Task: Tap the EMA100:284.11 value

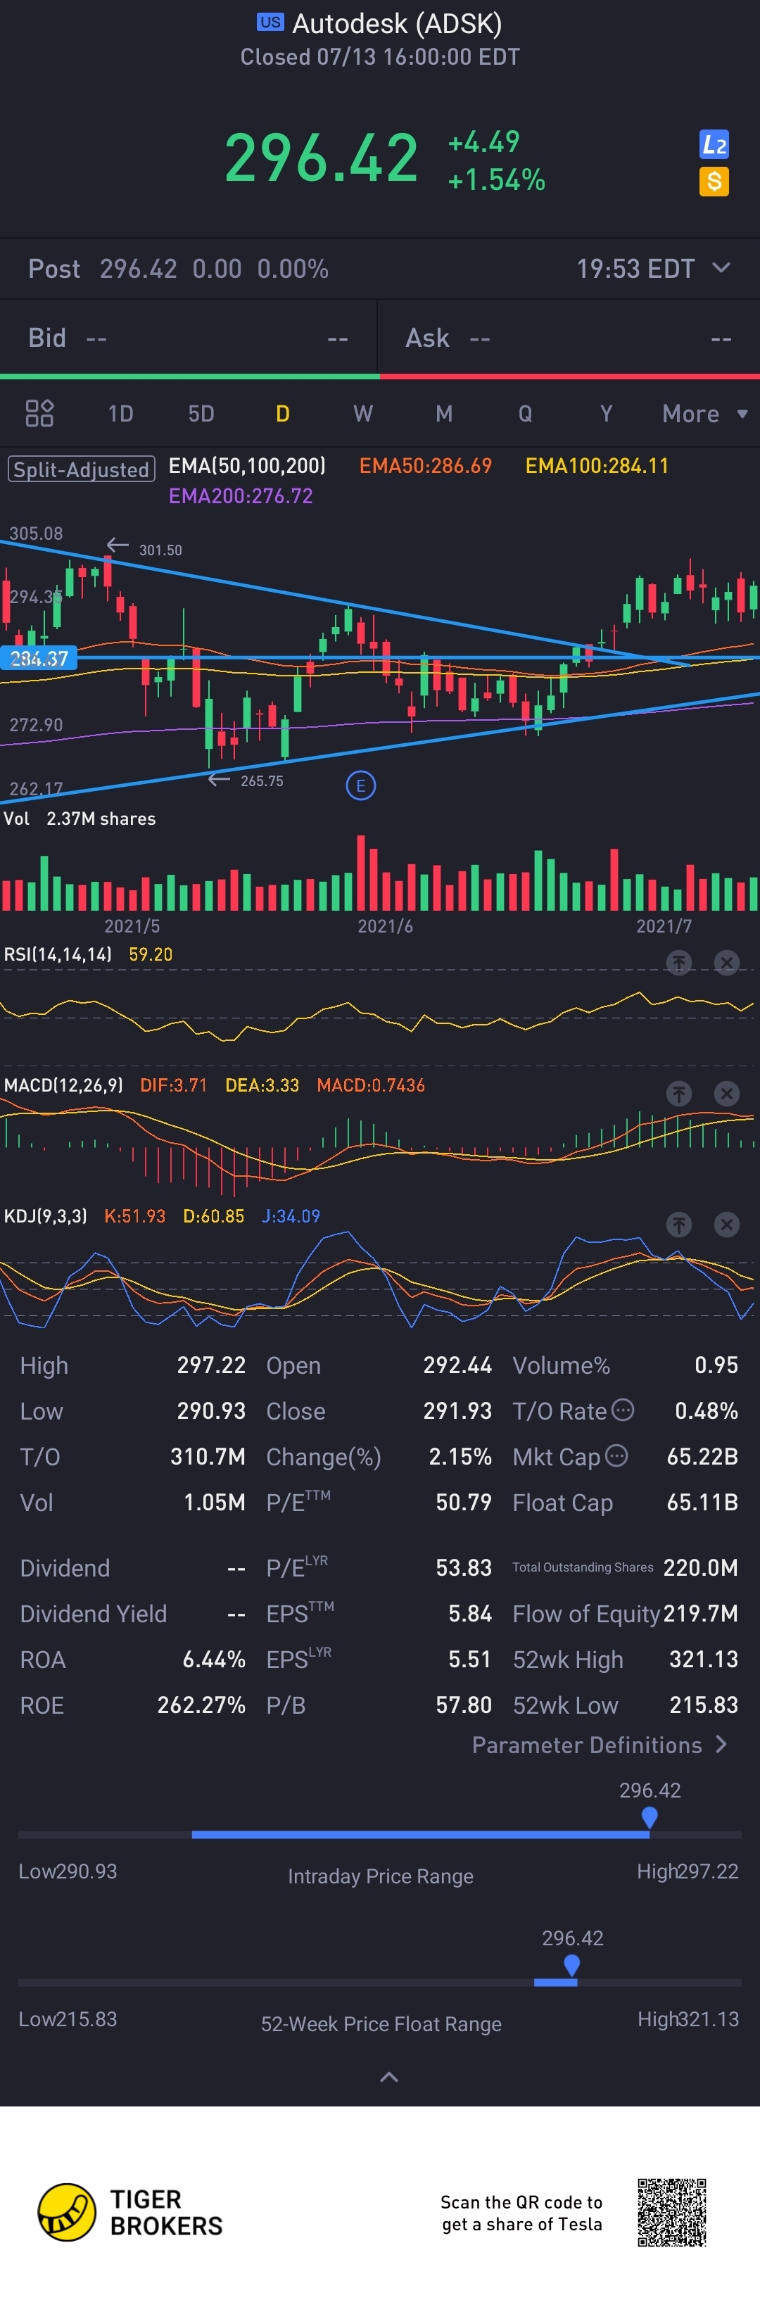Action: 597,465
